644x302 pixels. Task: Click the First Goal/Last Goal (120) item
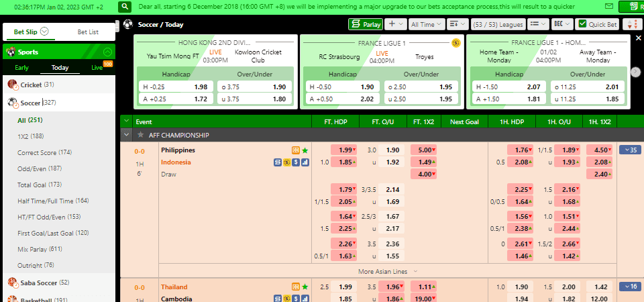pyautogui.click(x=54, y=234)
